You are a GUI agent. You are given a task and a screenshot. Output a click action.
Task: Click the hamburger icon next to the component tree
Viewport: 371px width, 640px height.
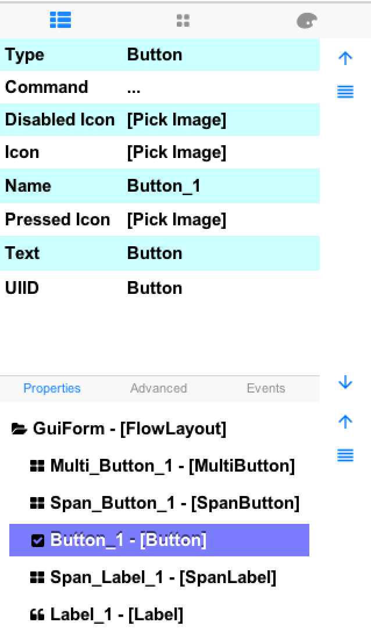(x=345, y=456)
